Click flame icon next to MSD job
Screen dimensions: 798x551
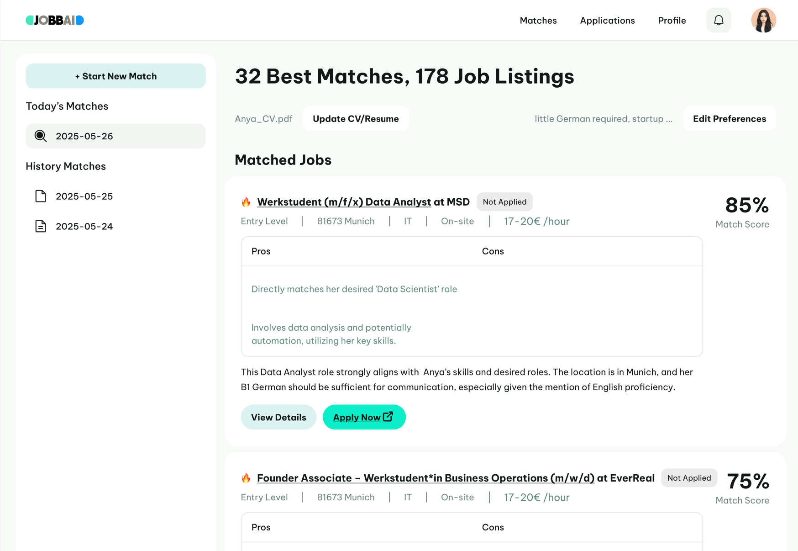246,202
